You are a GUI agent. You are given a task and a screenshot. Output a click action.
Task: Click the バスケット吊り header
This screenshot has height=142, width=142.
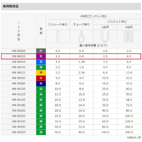coord(117,22)
